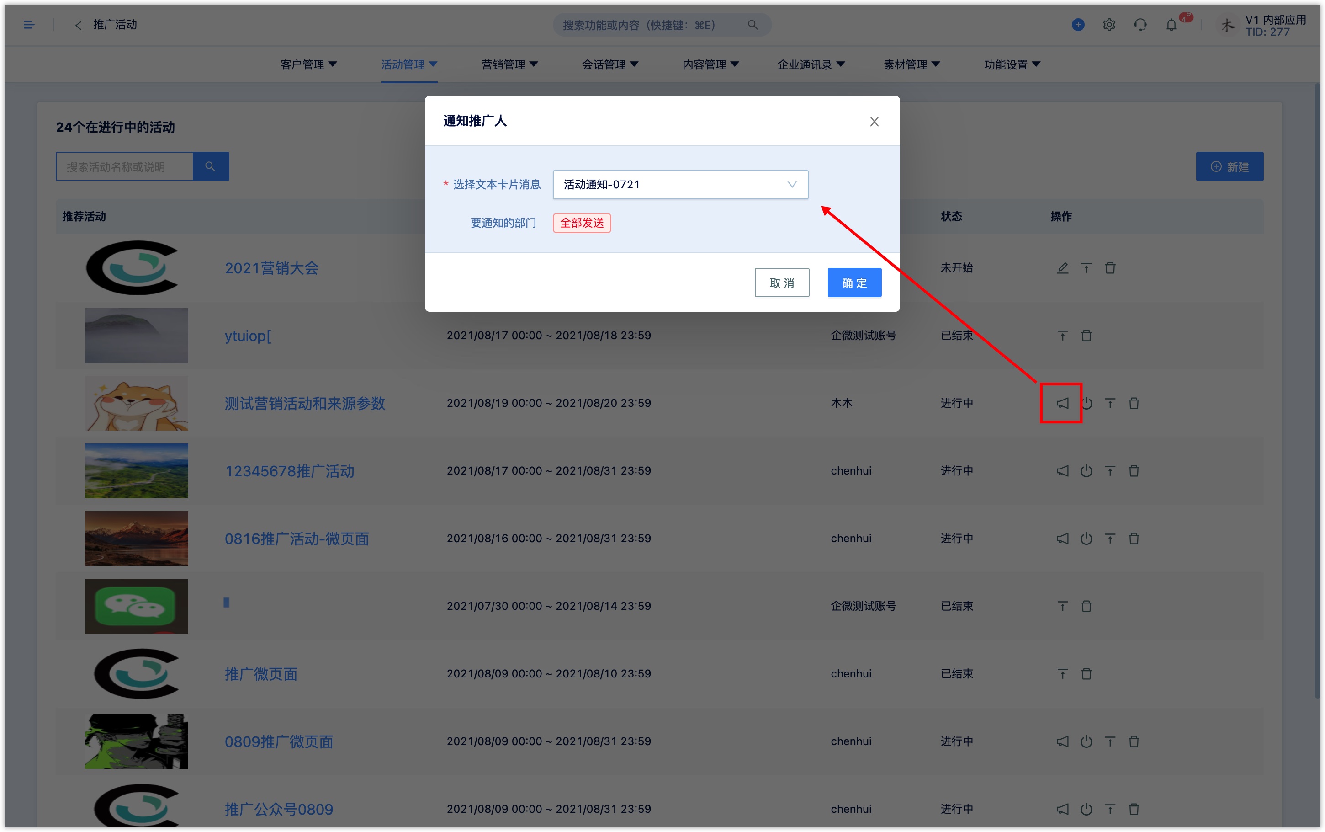Delete the 0809推广微页面 activity

(x=1134, y=742)
